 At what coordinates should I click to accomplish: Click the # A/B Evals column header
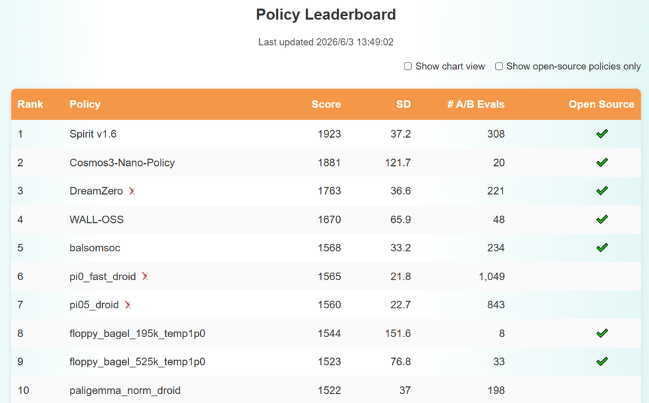[476, 104]
